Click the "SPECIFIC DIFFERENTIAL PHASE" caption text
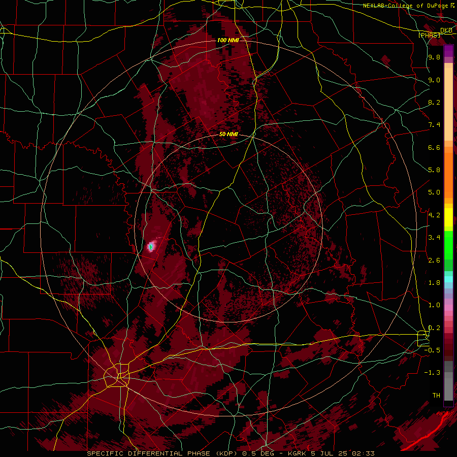 (x=148, y=453)
